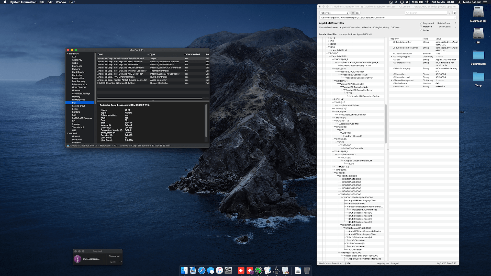
Task: Sort by the Card column header
Action: point(123,54)
